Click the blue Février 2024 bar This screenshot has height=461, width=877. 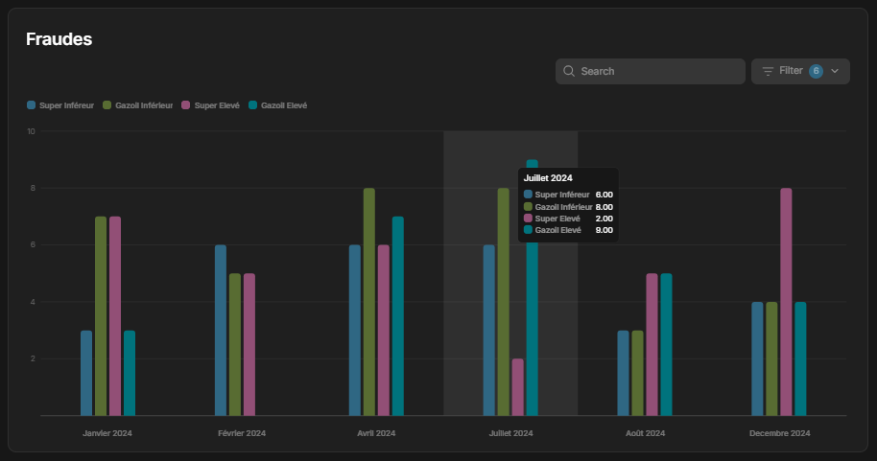point(221,331)
